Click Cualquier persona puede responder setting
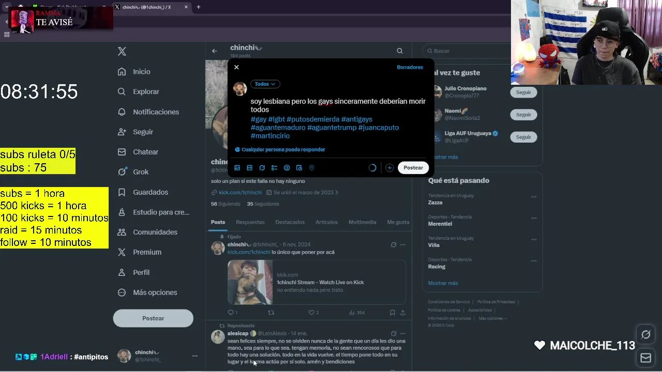Viewport: 662px width, 372px height. click(x=280, y=149)
